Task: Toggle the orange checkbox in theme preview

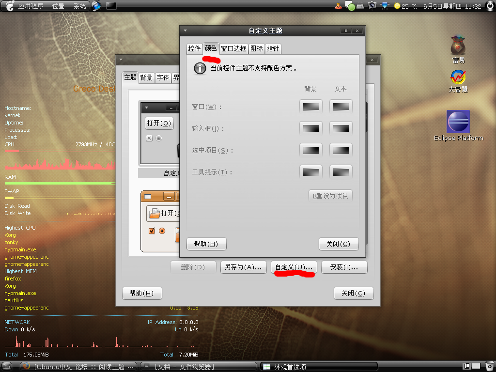Action: click(x=152, y=231)
